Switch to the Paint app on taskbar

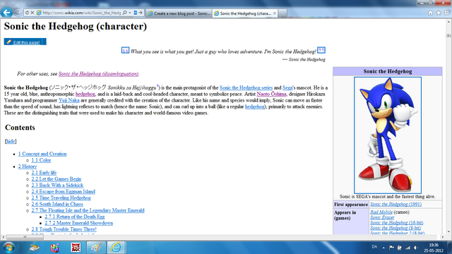coord(96,248)
